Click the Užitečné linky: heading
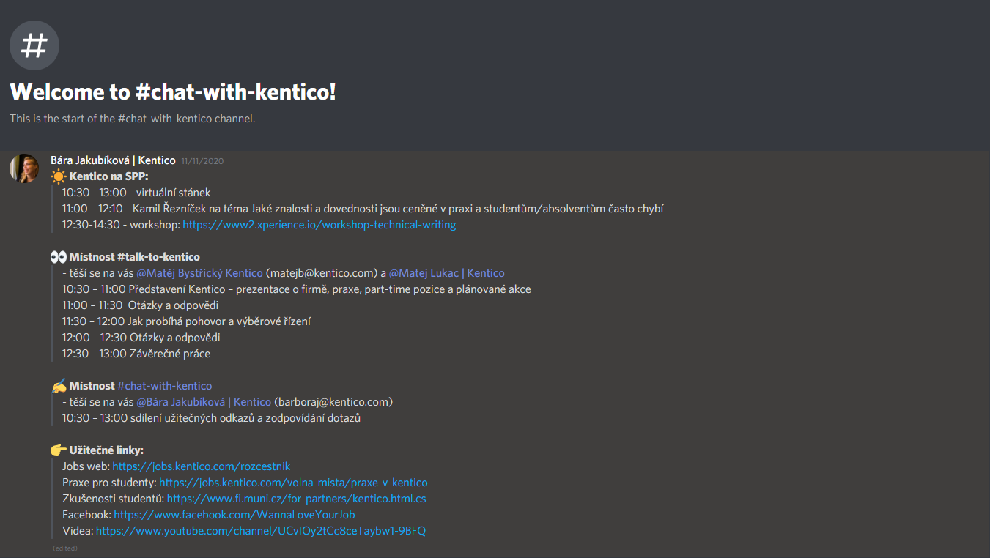 [x=106, y=450]
